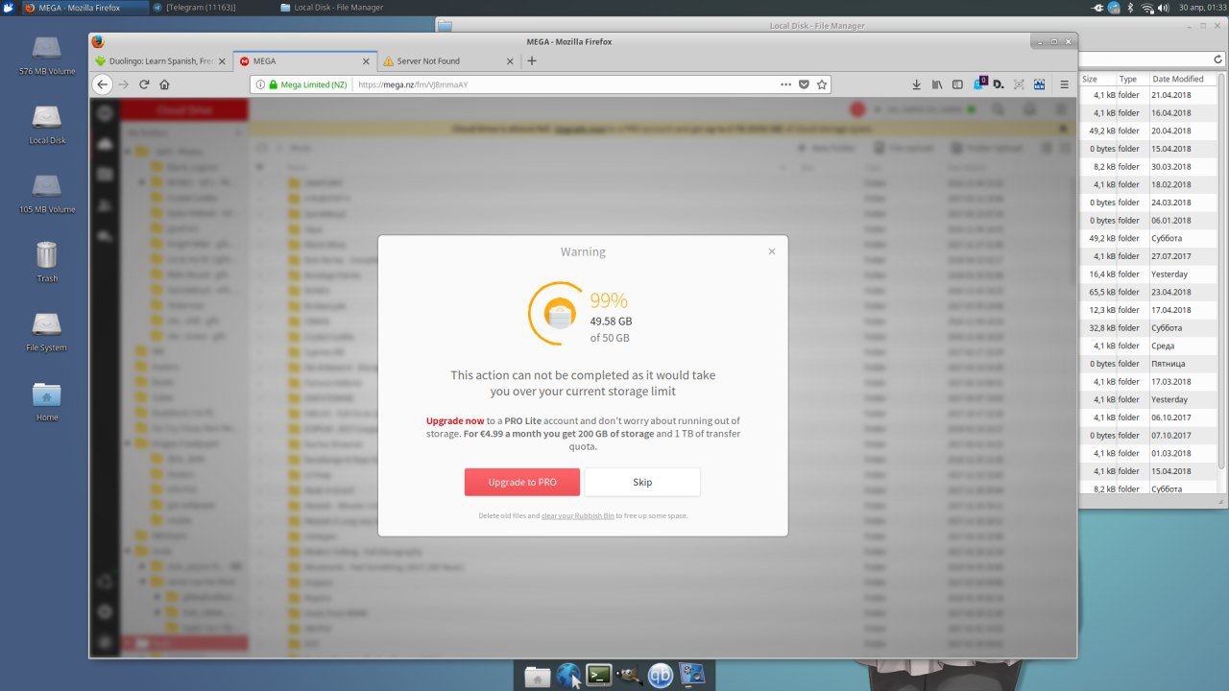This screenshot has width=1229, height=691.
Task: Go forward in Firefox history
Action: (x=124, y=84)
